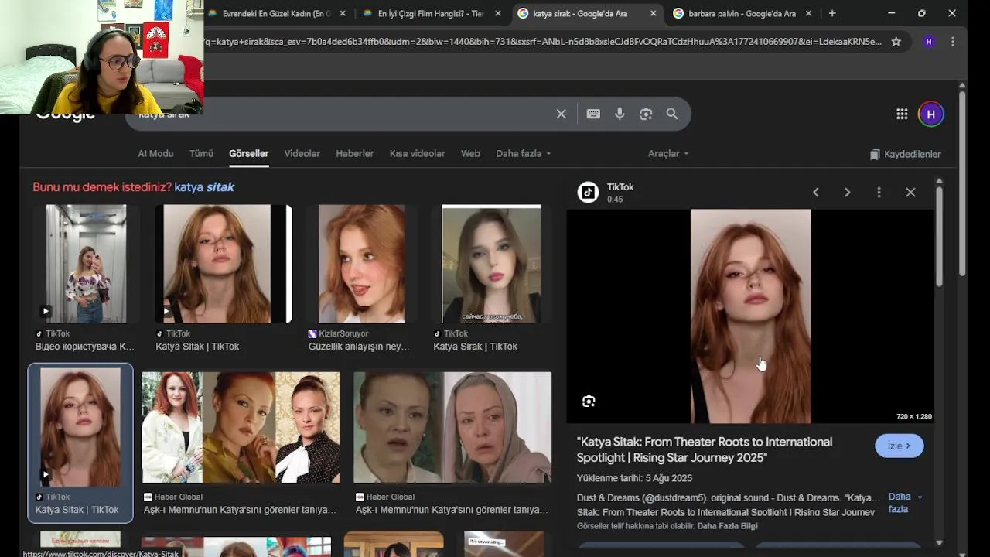Bookmark this page with the star icon
The image size is (990, 557).
pos(896,42)
